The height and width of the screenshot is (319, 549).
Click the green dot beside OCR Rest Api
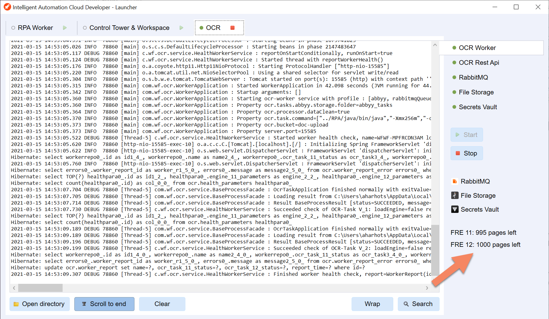tap(454, 63)
